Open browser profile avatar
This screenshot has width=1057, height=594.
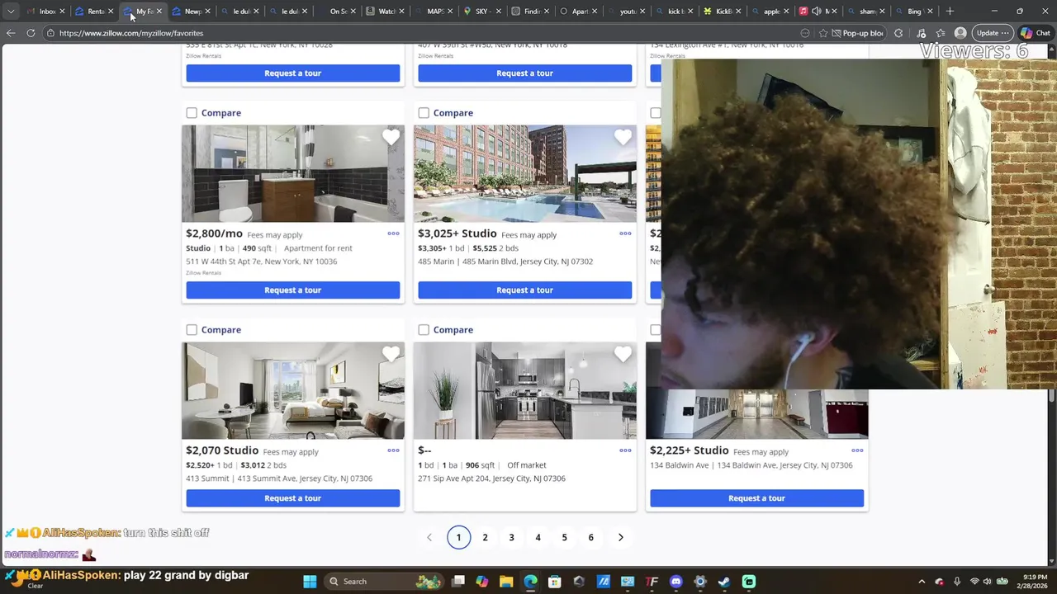click(960, 33)
